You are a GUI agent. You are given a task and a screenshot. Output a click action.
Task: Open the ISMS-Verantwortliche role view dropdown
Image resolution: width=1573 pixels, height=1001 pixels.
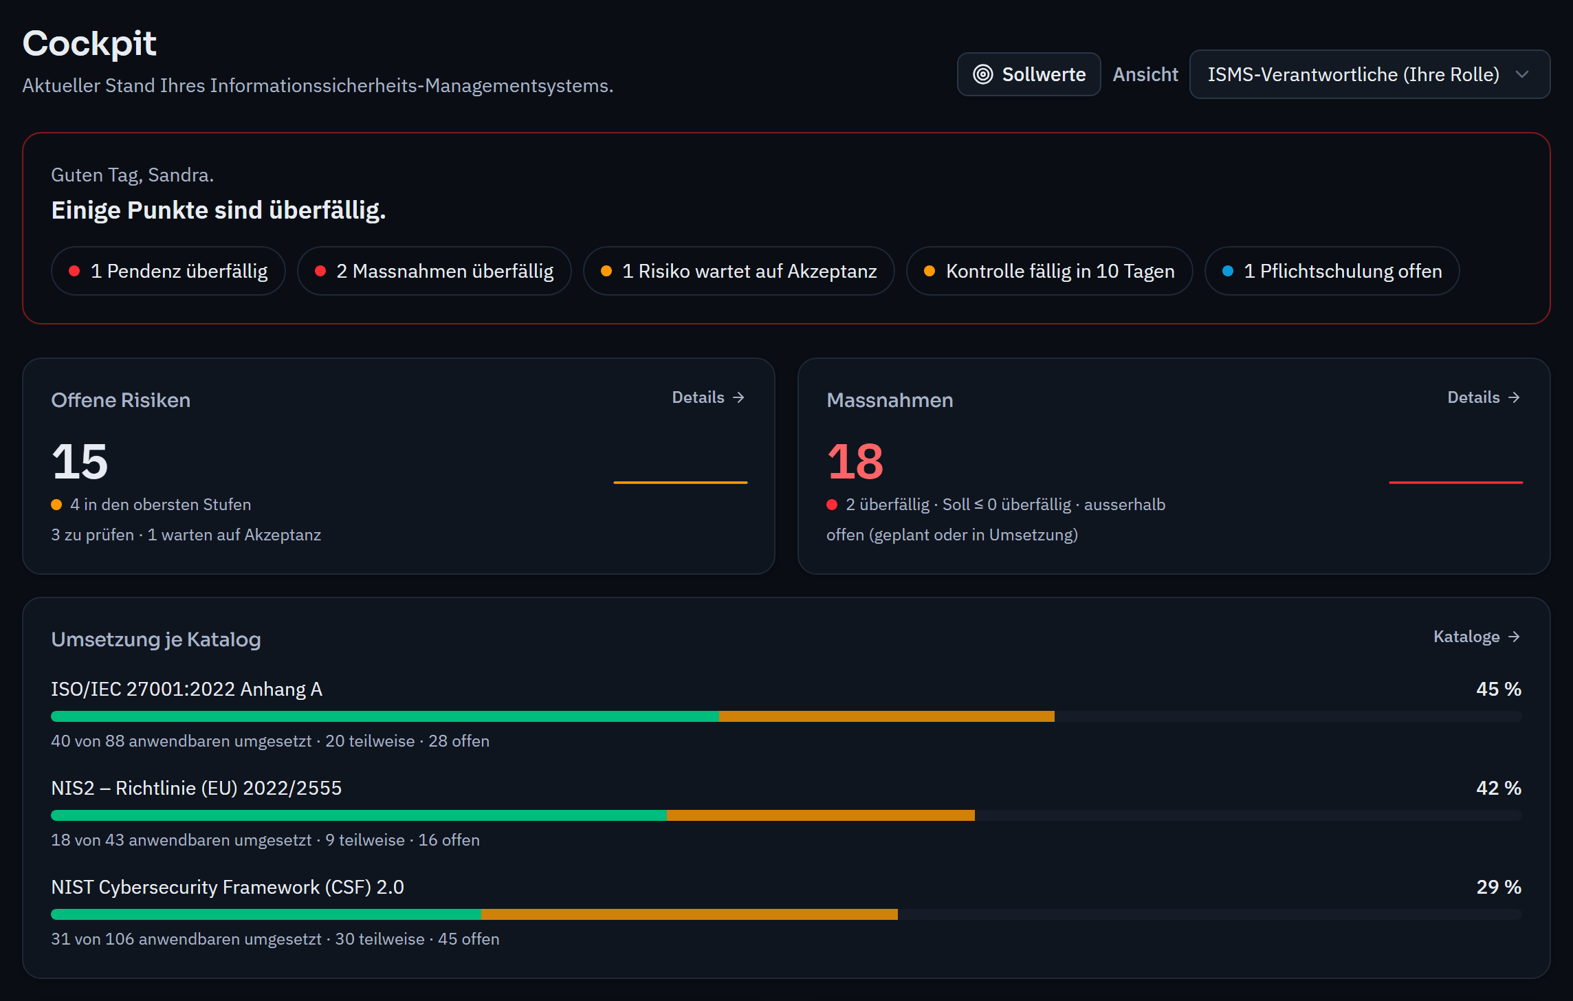1369,74
